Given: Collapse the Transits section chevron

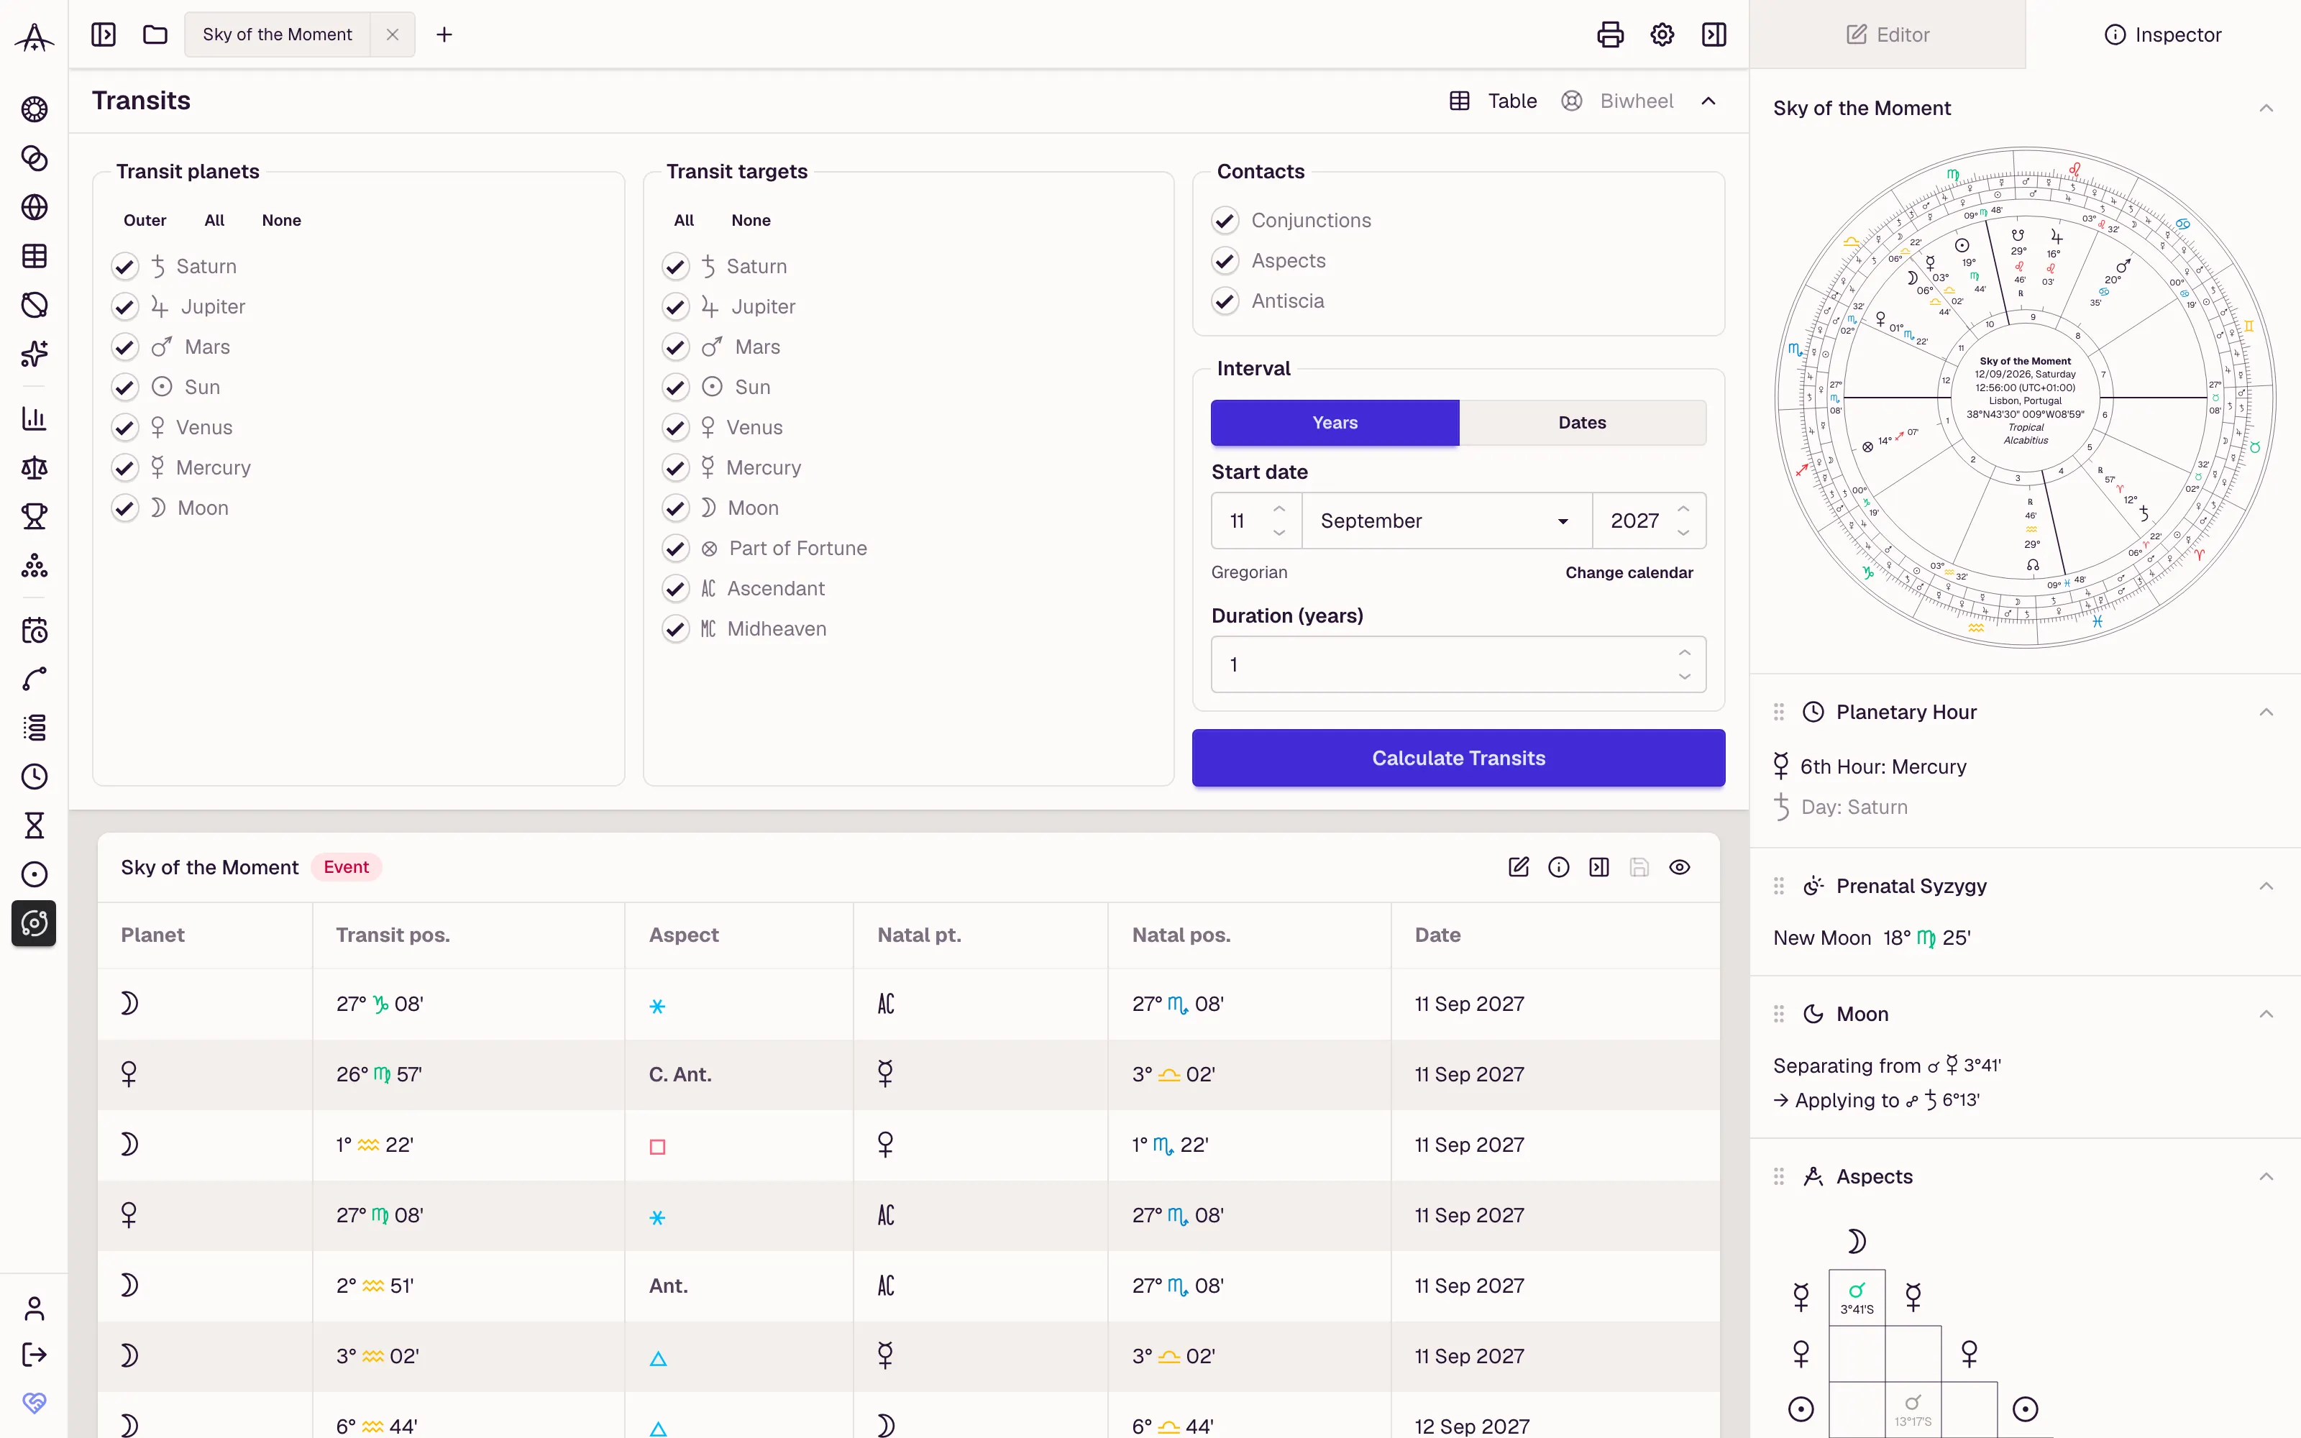Looking at the screenshot, I should pos(1708,101).
